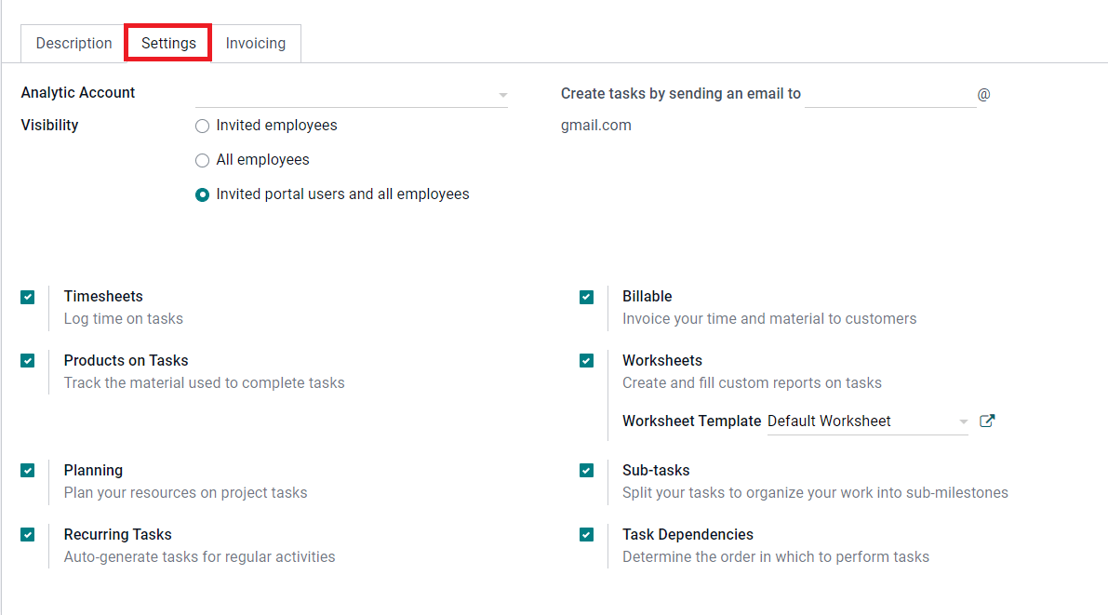Image resolution: width=1108 pixels, height=615 pixels.
Task: Click 'Log time on tasks' description
Action: [x=123, y=319]
